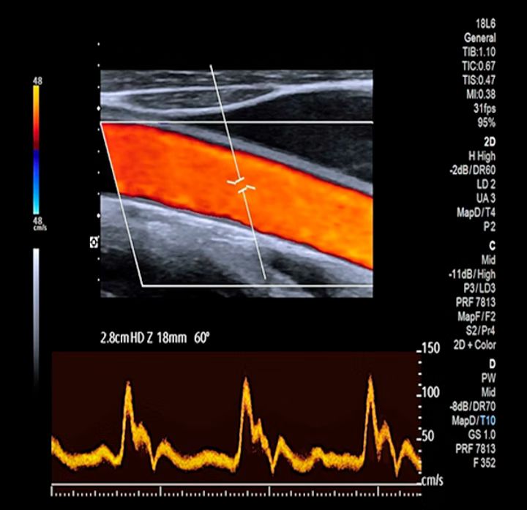This screenshot has height=510, width=527.
Task: Click the 60° angle correction readout
Action: coord(202,339)
